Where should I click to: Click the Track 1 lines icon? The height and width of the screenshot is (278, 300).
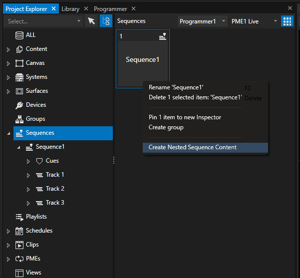click(39, 175)
